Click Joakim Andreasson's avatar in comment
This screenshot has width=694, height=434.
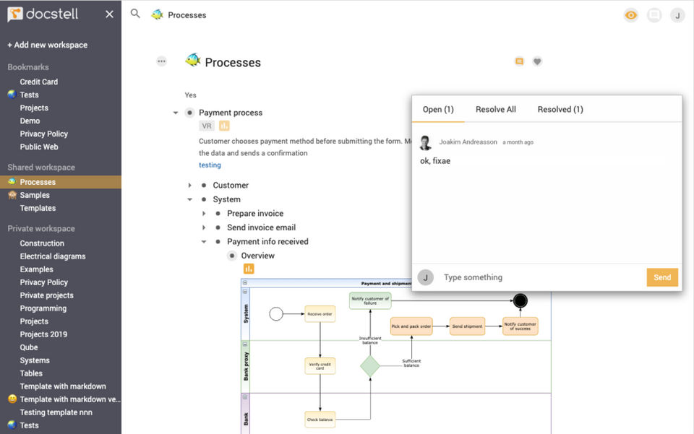(425, 142)
